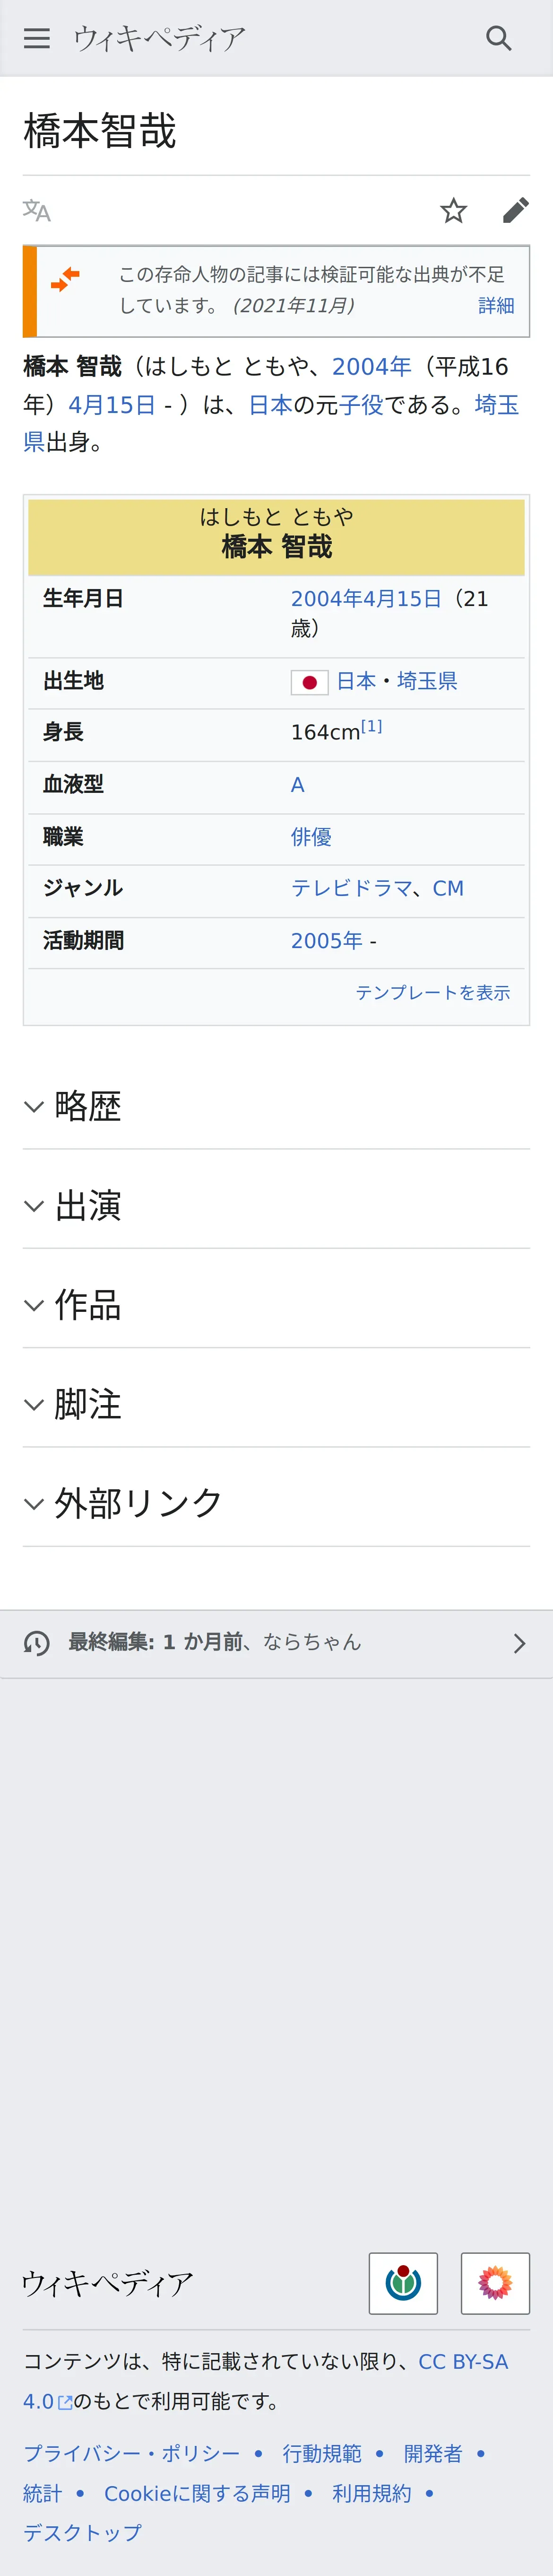Click the Powered by MediaWiki badge

pos(495,2283)
